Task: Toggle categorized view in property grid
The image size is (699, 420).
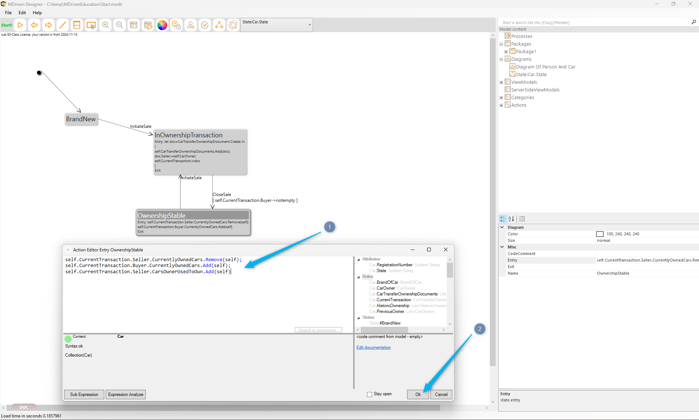Action: point(503,219)
